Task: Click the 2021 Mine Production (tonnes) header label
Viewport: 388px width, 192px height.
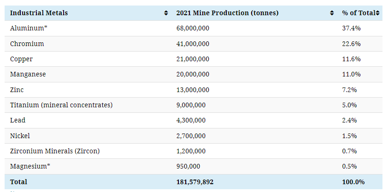Action: point(227,13)
